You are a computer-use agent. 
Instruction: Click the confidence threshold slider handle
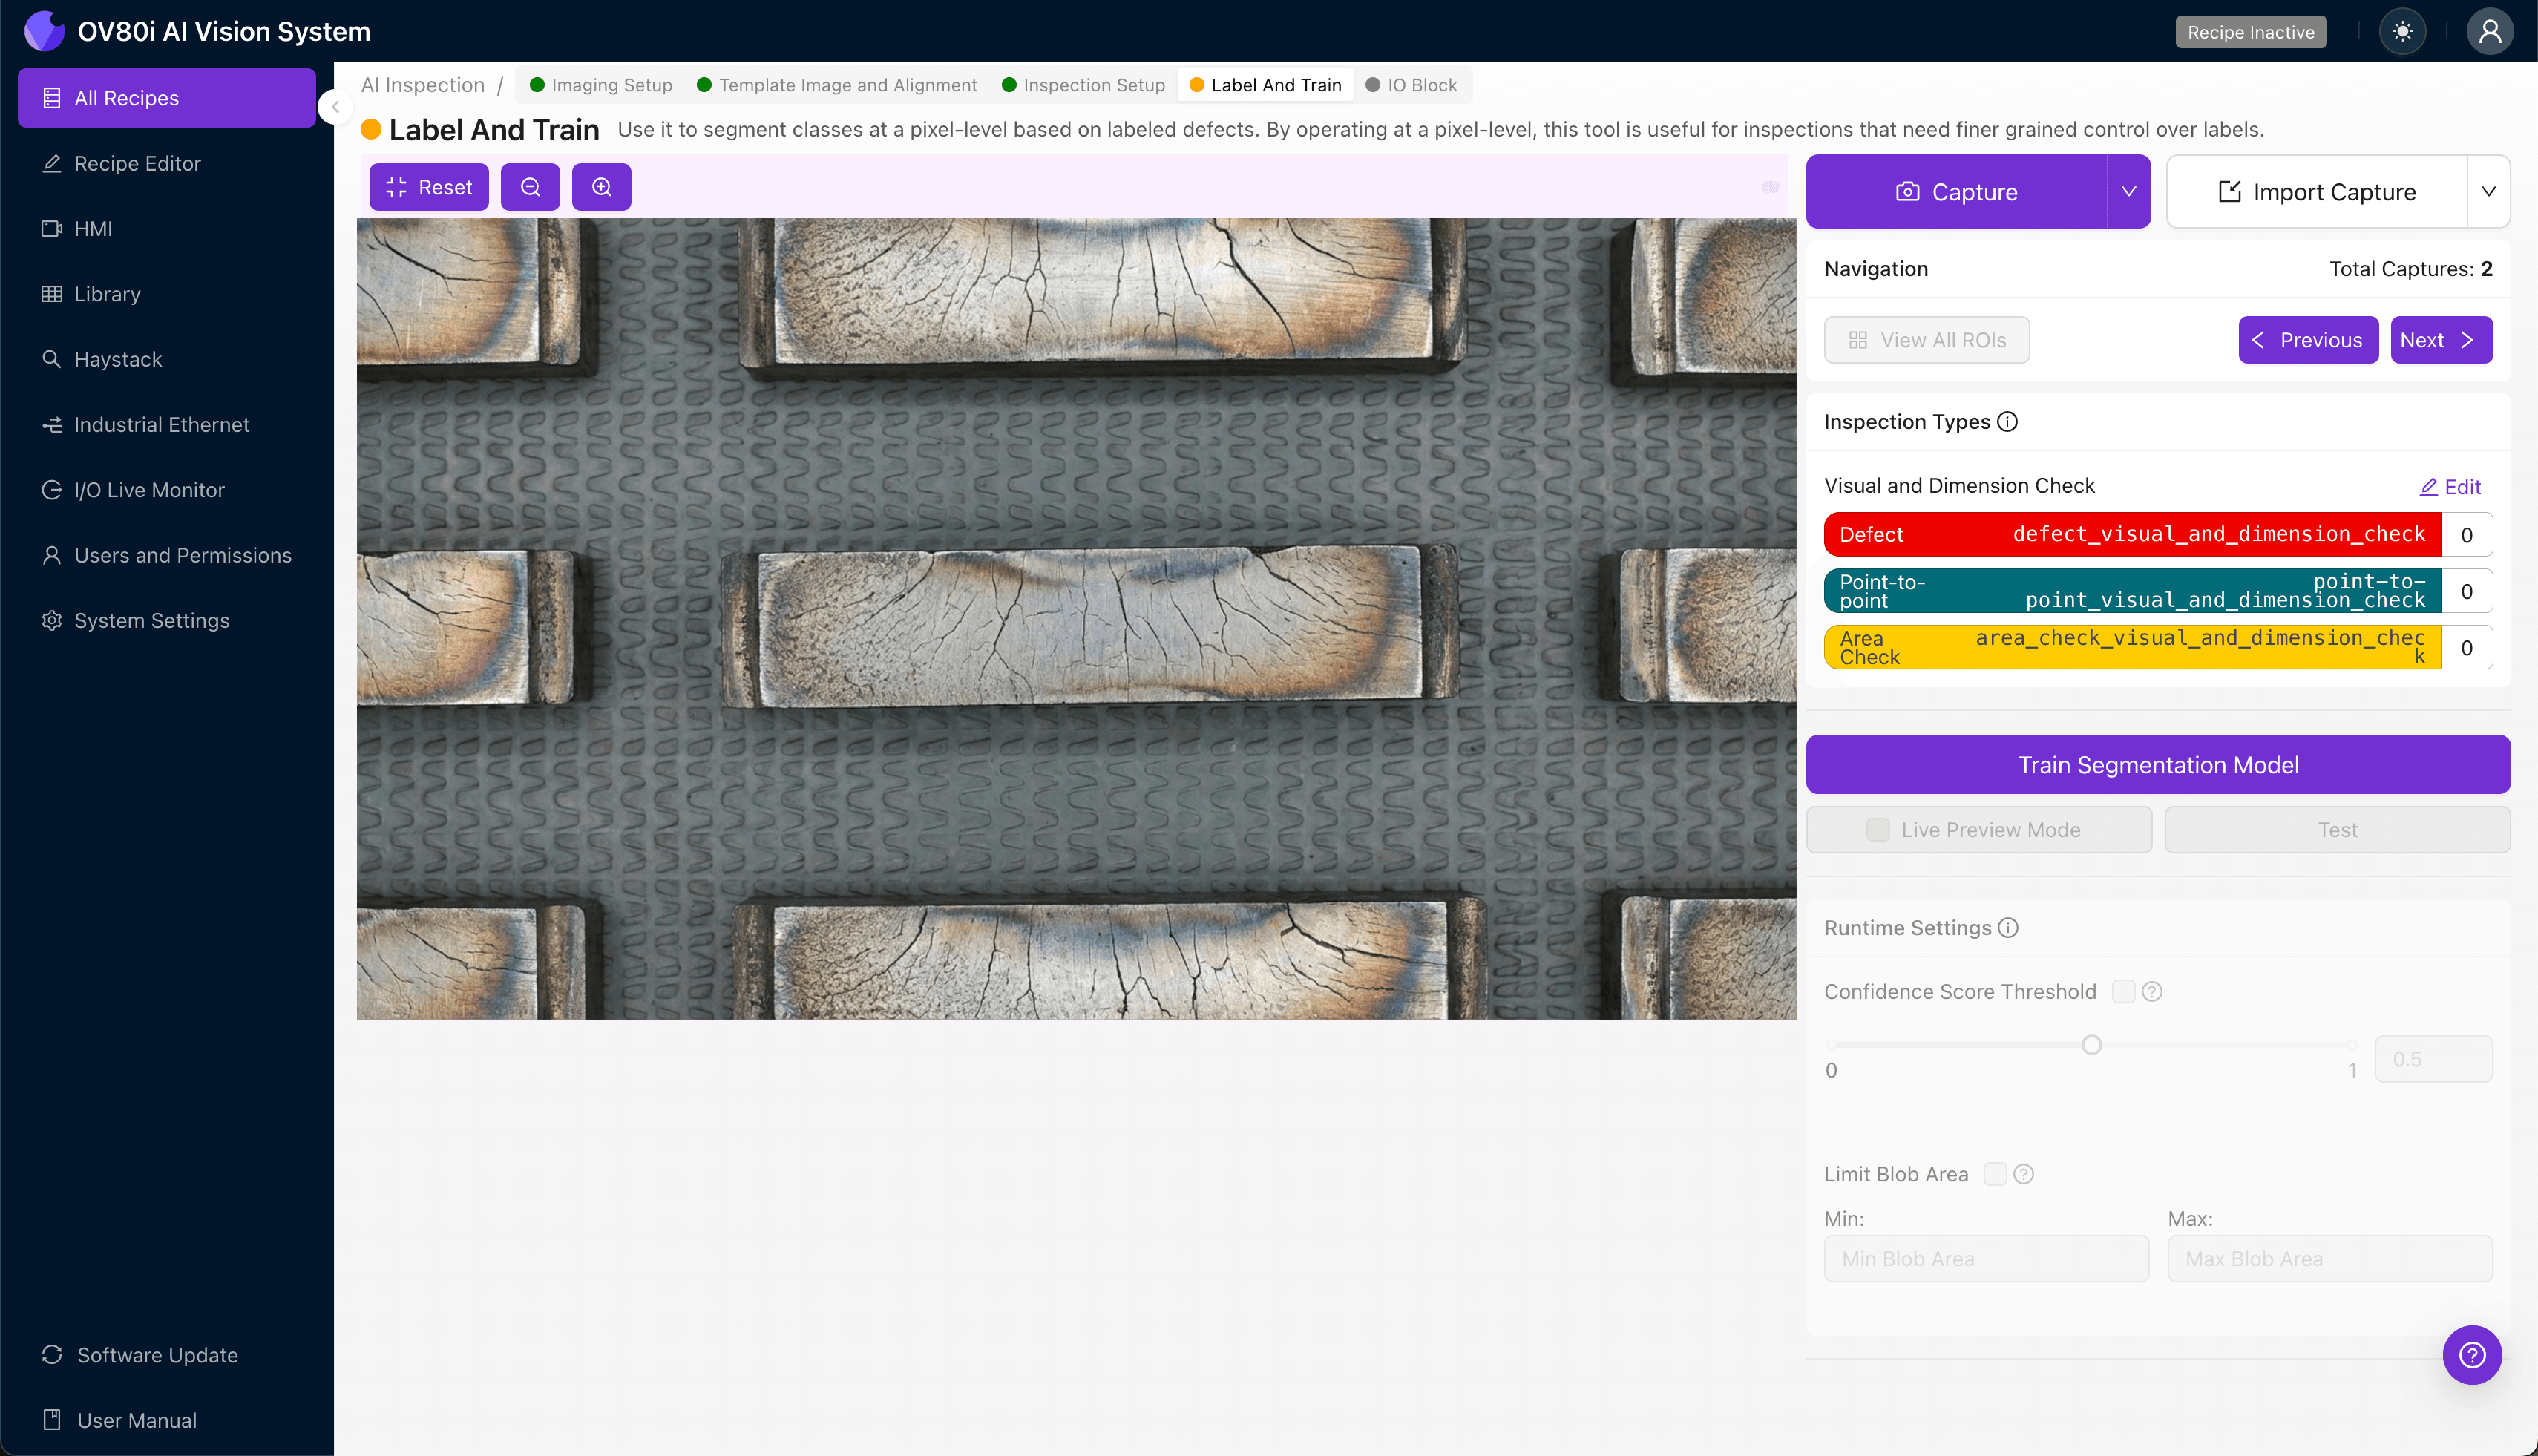2091,1045
